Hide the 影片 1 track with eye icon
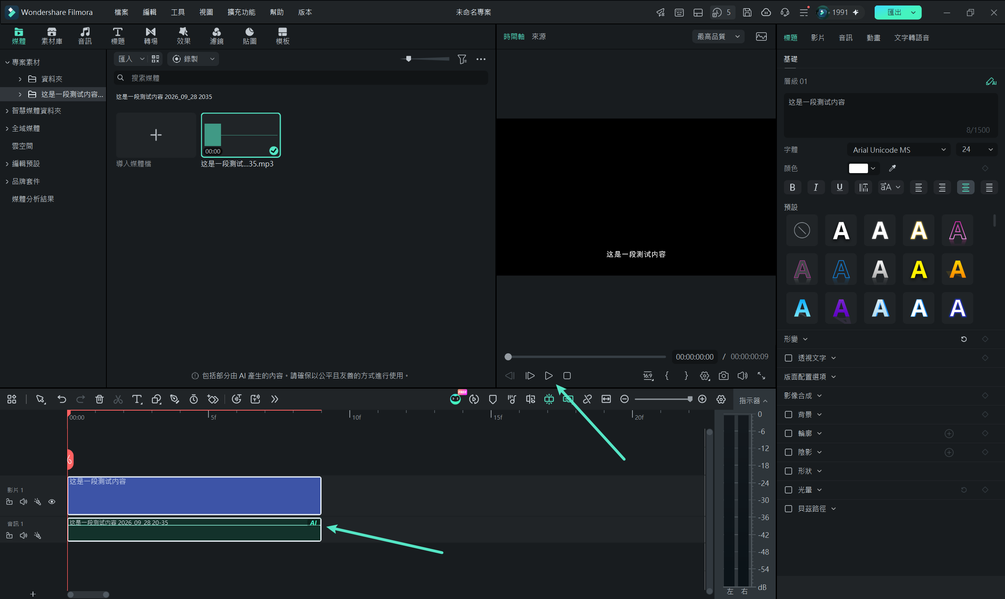Image resolution: width=1005 pixels, height=599 pixels. pyautogui.click(x=52, y=502)
